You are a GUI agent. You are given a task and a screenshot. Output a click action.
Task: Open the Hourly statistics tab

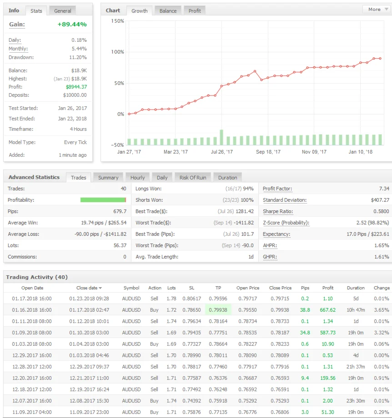tap(137, 178)
